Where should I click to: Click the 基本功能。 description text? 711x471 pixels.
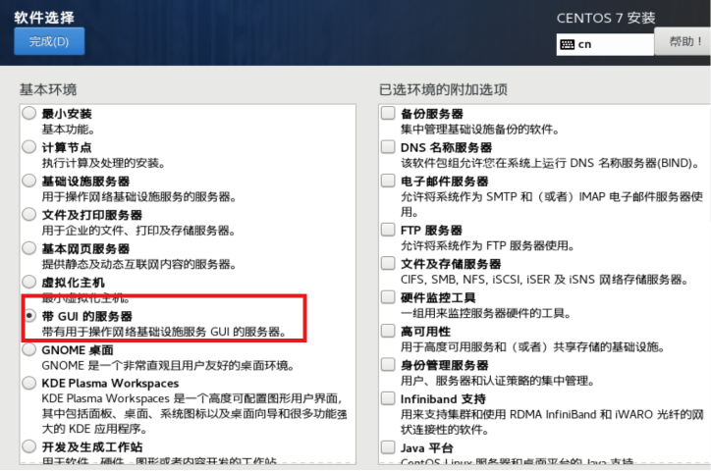pyautogui.click(x=68, y=130)
